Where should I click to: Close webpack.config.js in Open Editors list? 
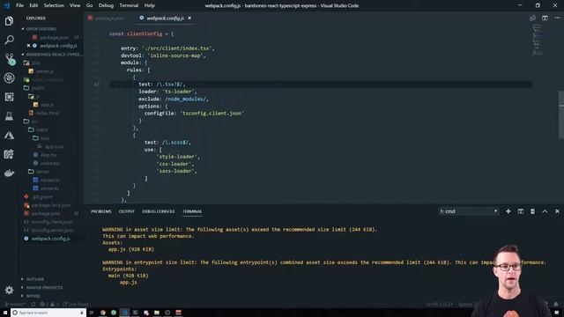pyautogui.click(x=28, y=46)
